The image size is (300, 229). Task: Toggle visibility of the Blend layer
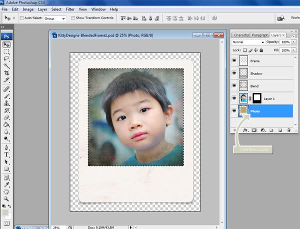(234, 85)
